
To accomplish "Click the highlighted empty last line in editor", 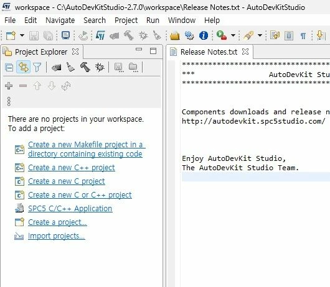I will [x=256, y=177].
